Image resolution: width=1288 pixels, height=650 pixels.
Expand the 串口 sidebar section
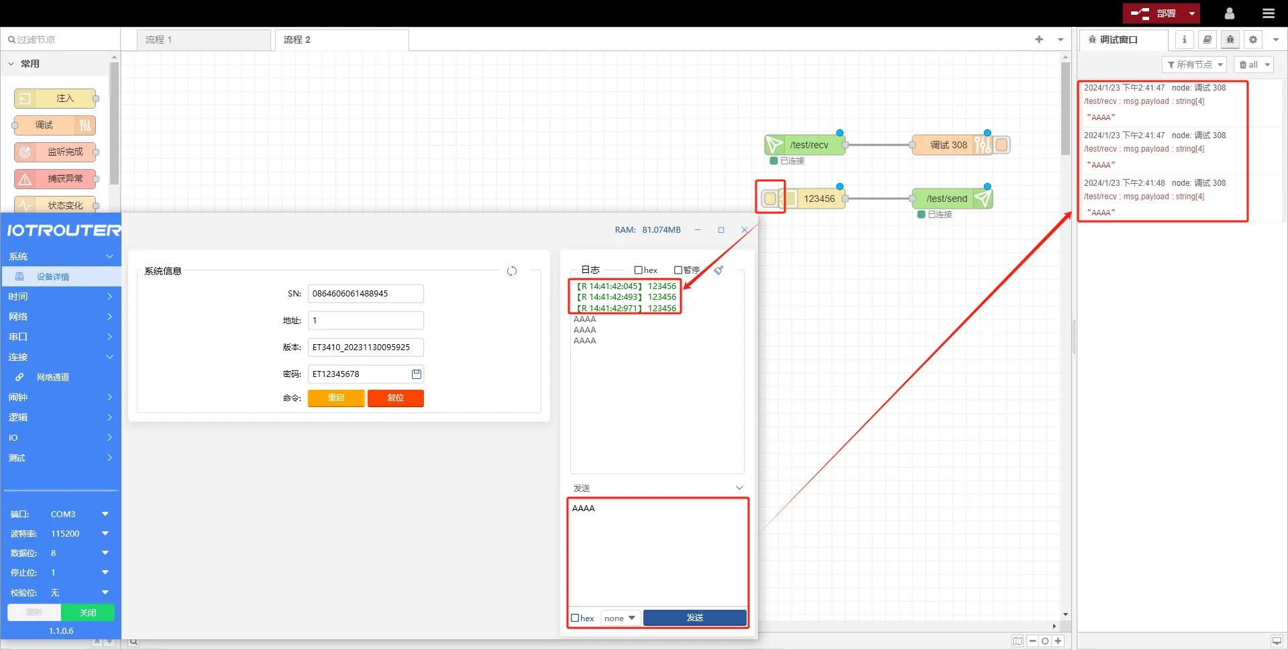point(60,337)
